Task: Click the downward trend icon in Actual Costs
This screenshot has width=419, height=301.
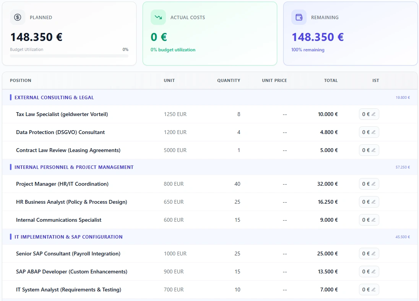Action: pyautogui.click(x=158, y=17)
